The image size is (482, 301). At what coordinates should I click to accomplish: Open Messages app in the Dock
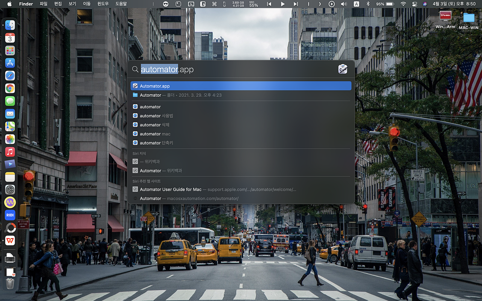10,101
